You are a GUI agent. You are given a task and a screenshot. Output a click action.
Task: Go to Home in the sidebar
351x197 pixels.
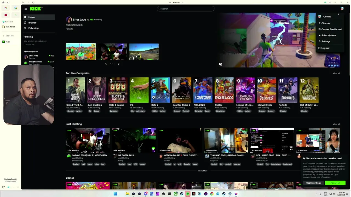[x=39, y=17]
